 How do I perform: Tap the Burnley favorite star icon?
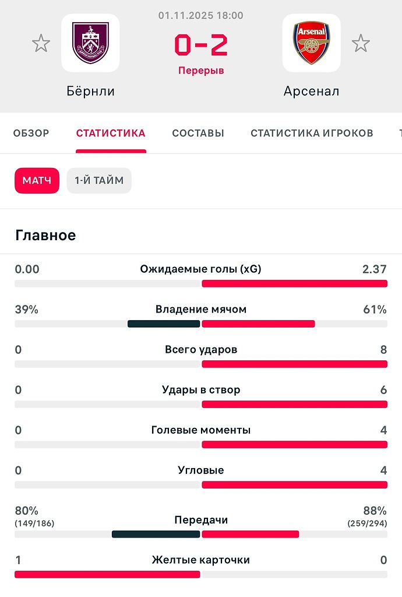coord(41,43)
